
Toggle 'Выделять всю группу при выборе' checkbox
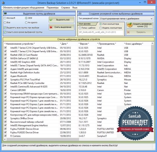pos(5,28)
